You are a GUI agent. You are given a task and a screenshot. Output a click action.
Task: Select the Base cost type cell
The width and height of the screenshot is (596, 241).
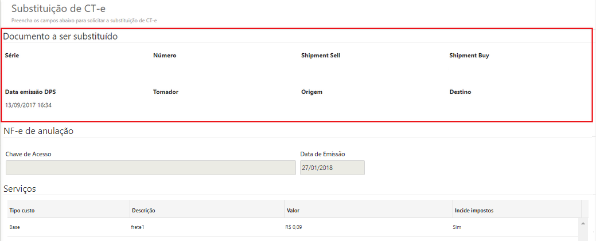click(15, 227)
